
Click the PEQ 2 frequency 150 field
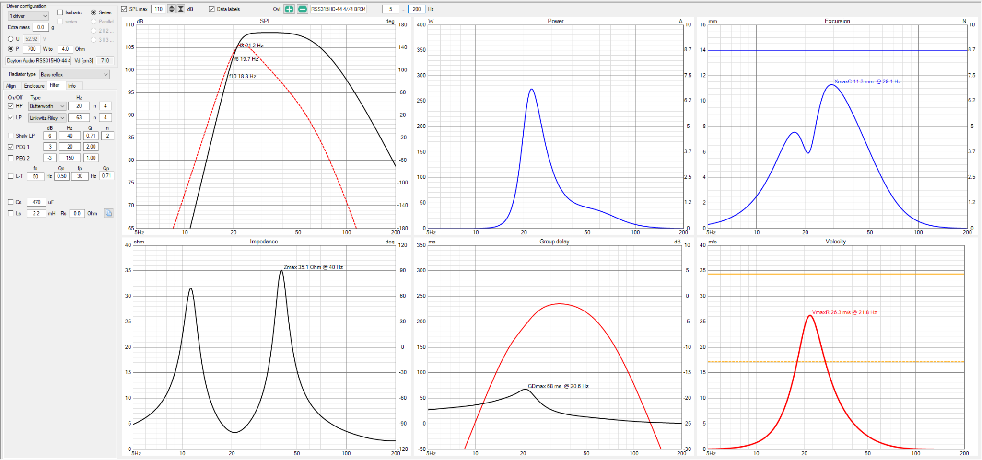pyautogui.click(x=70, y=158)
